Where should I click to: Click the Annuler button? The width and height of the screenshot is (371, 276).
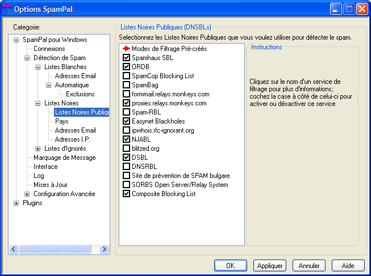click(309, 266)
